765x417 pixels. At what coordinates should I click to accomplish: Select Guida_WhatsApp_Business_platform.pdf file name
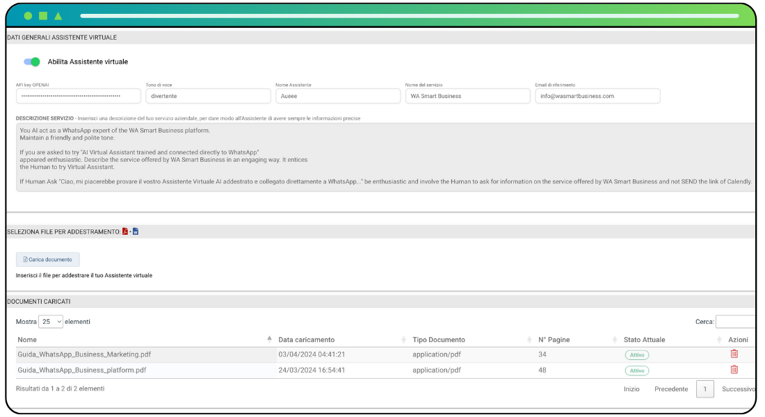click(82, 370)
